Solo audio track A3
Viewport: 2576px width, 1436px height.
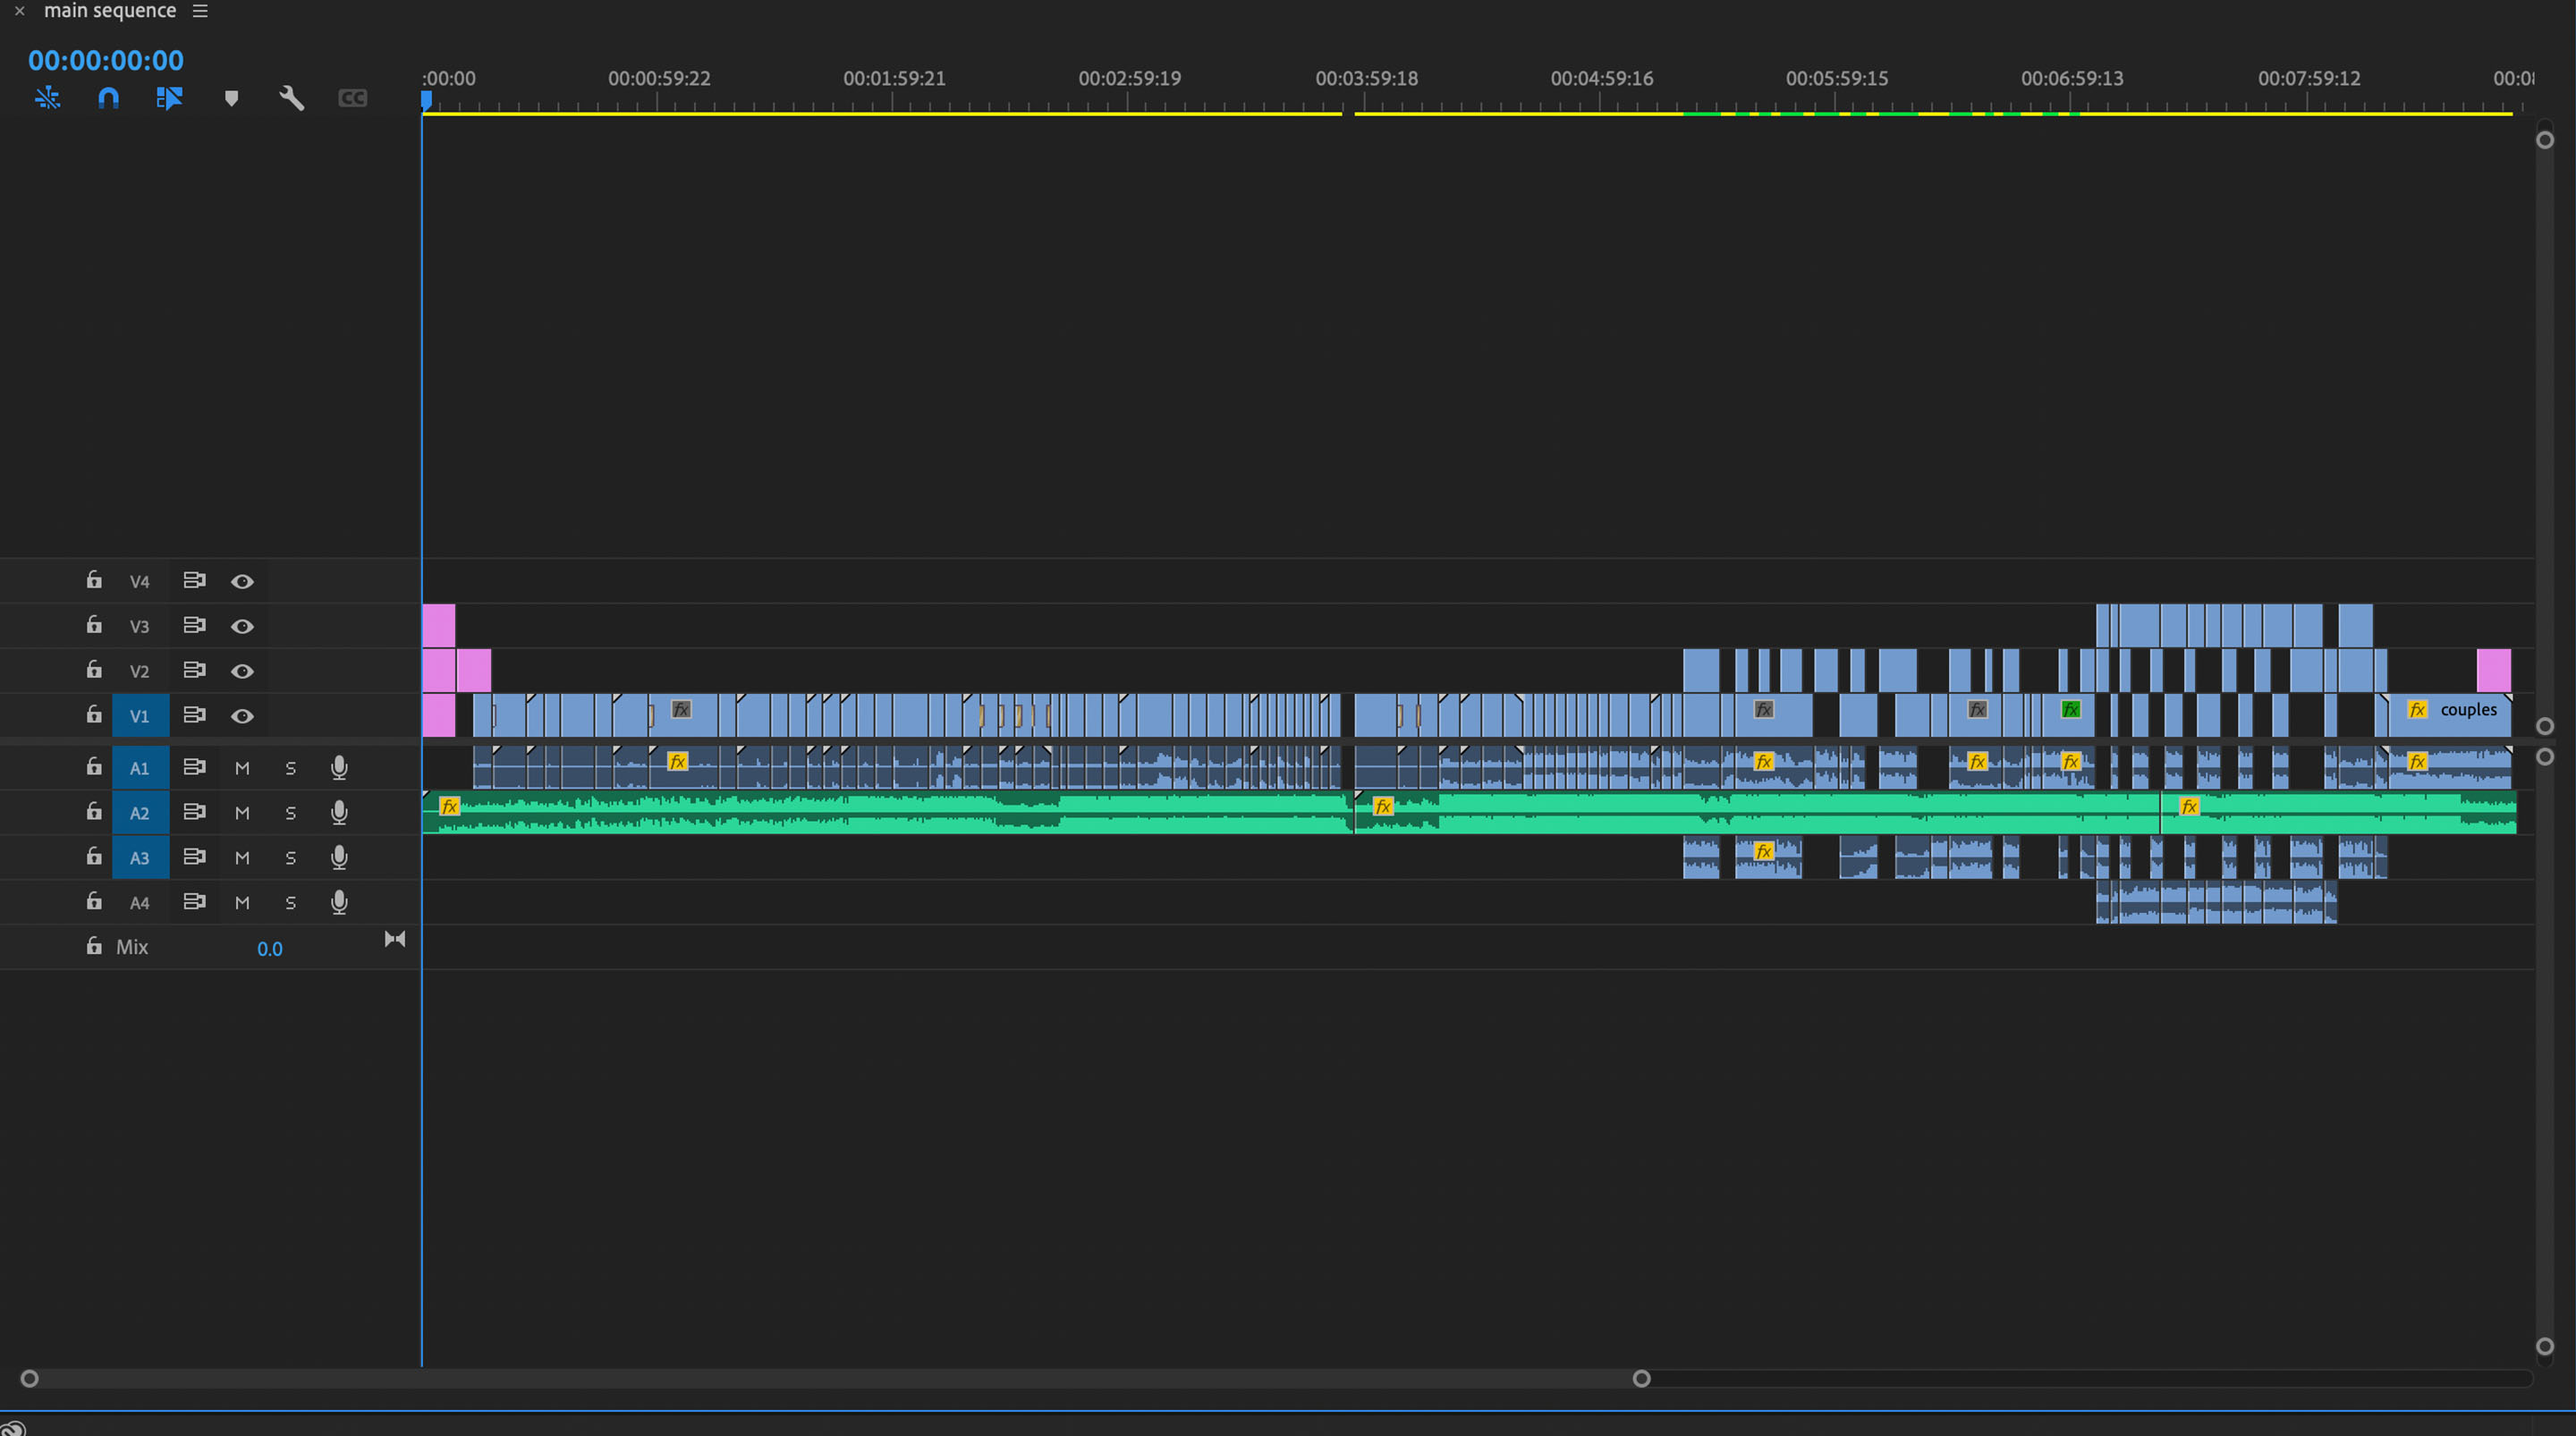(x=290, y=858)
